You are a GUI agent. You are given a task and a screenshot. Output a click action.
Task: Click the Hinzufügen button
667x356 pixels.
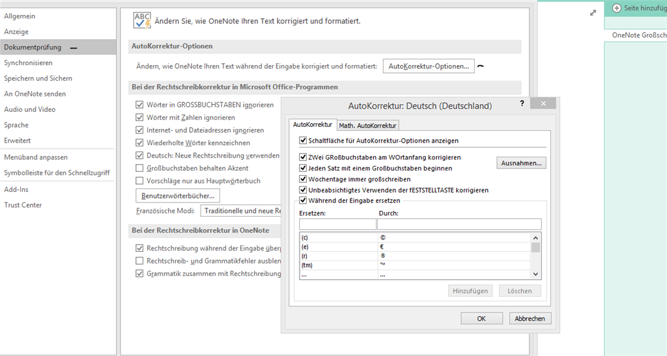coord(470,291)
